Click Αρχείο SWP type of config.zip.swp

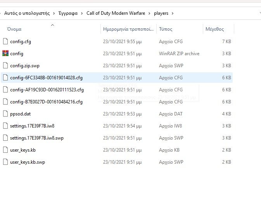(171, 66)
